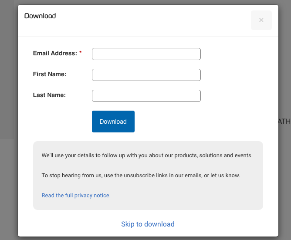291x240 pixels.
Task: Click the 'First Name:' label
Action: click(49, 74)
